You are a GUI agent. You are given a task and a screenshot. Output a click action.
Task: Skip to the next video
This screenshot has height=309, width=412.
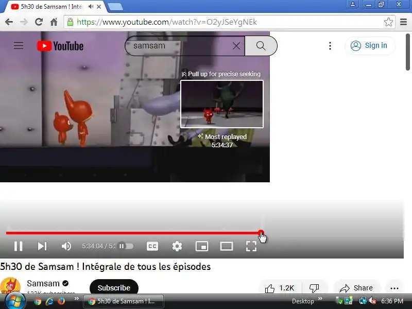[42, 246]
